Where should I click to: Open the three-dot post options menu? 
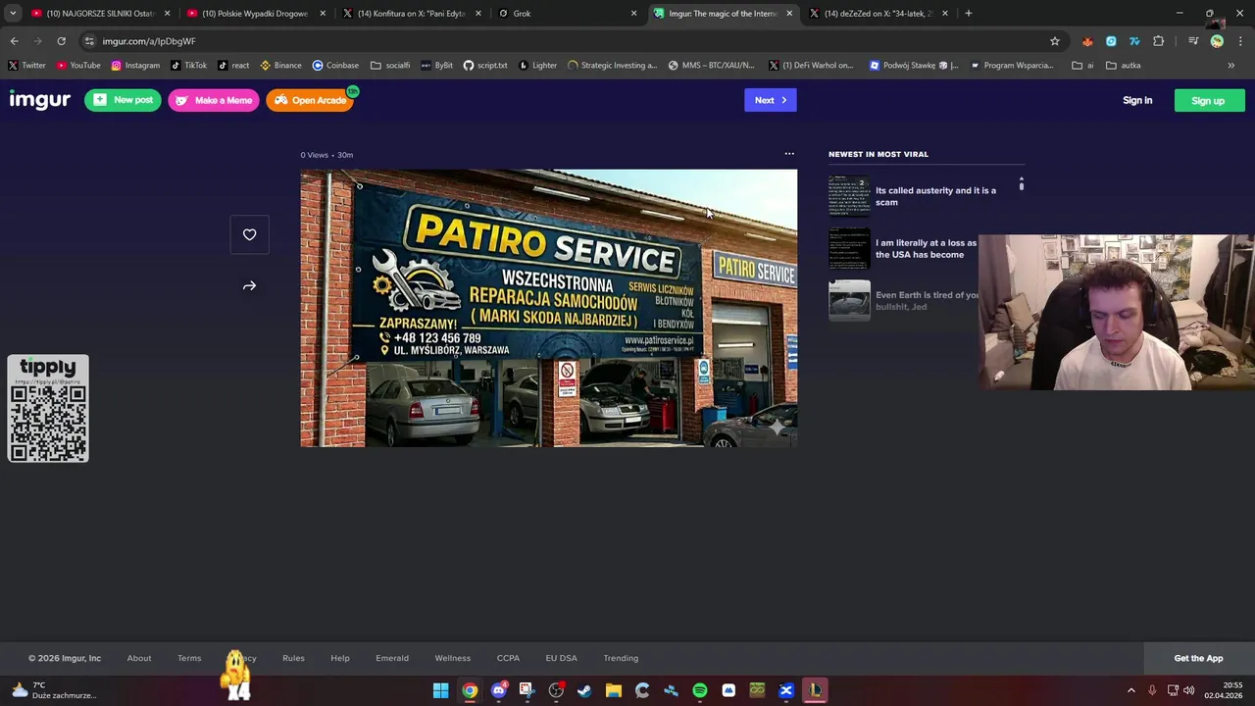click(x=789, y=154)
